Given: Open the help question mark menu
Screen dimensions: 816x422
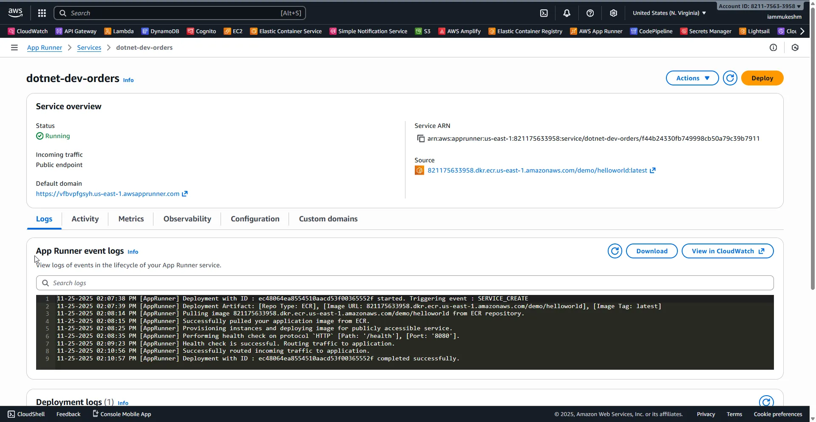Looking at the screenshot, I should (x=590, y=13).
